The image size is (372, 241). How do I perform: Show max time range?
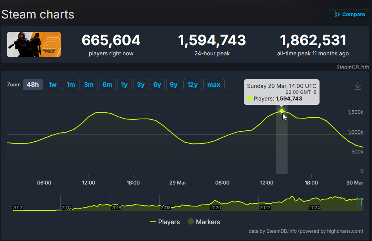pyautogui.click(x=214, y=85)
